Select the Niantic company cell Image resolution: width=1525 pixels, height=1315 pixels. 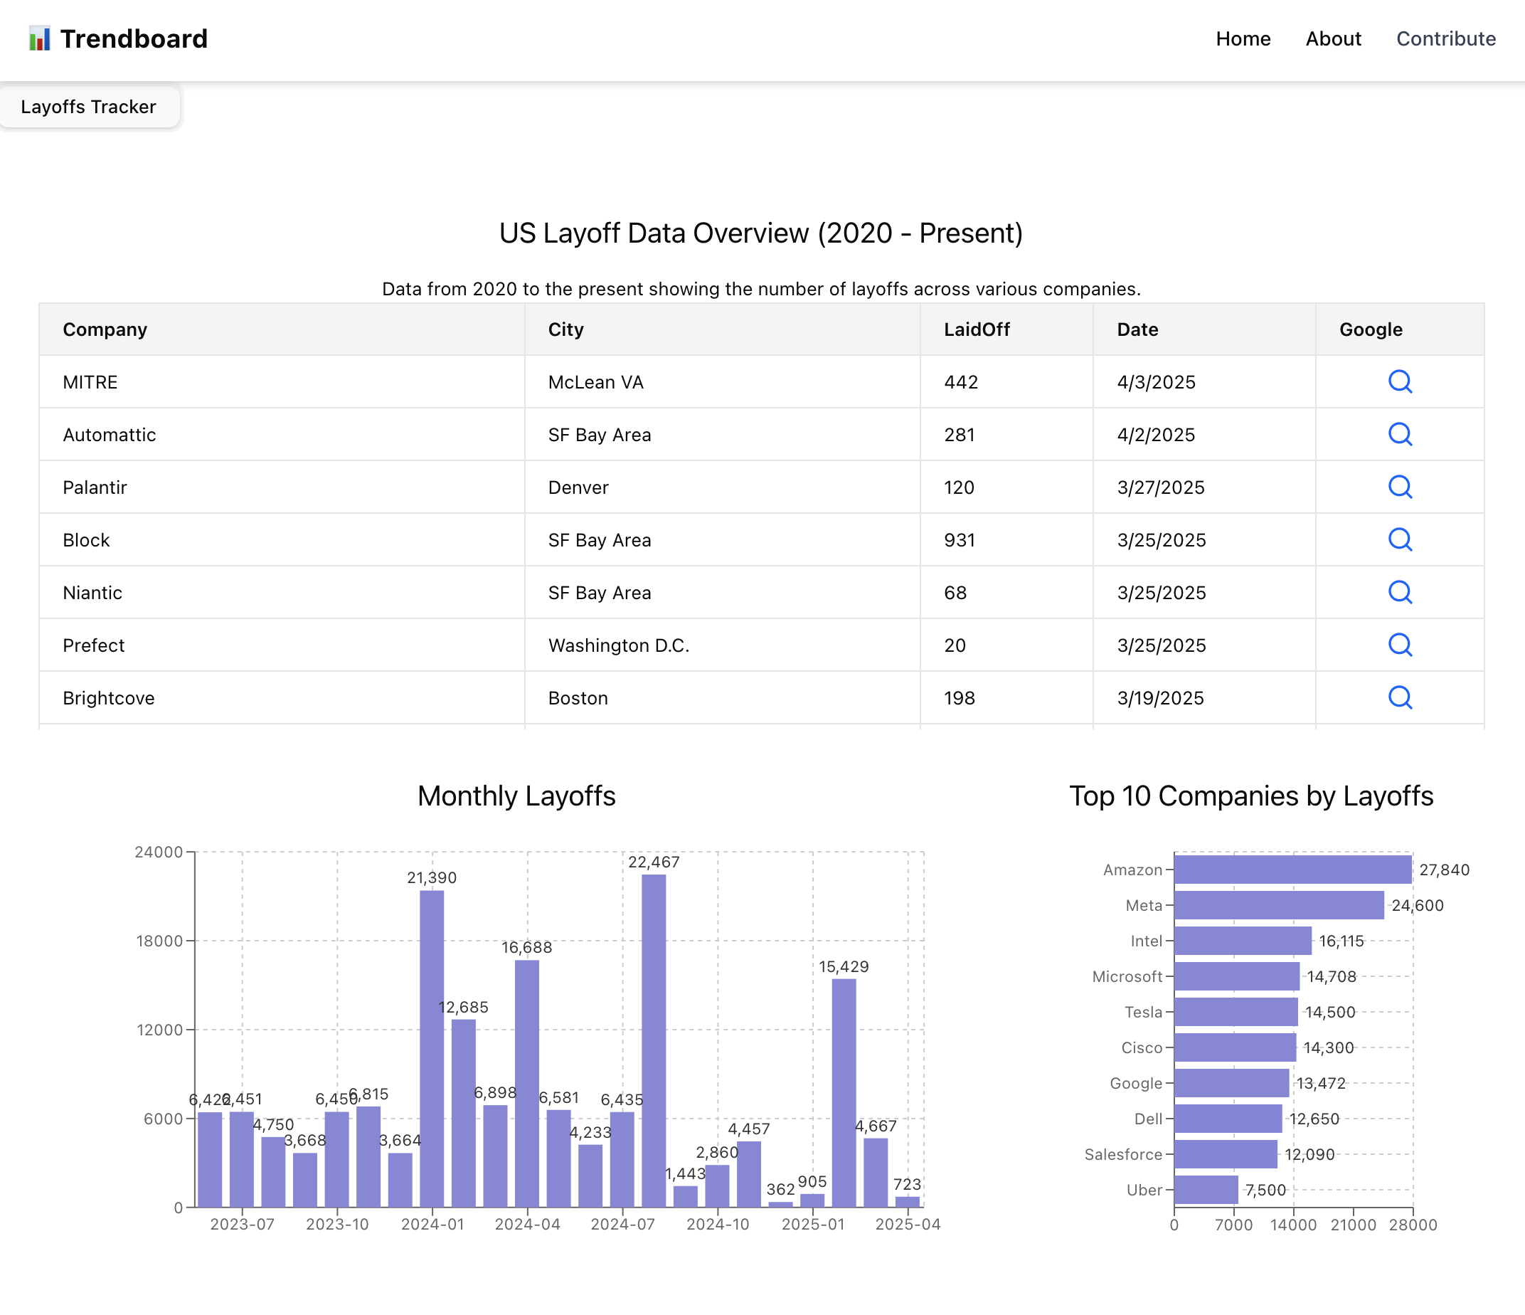click(282, 593)
